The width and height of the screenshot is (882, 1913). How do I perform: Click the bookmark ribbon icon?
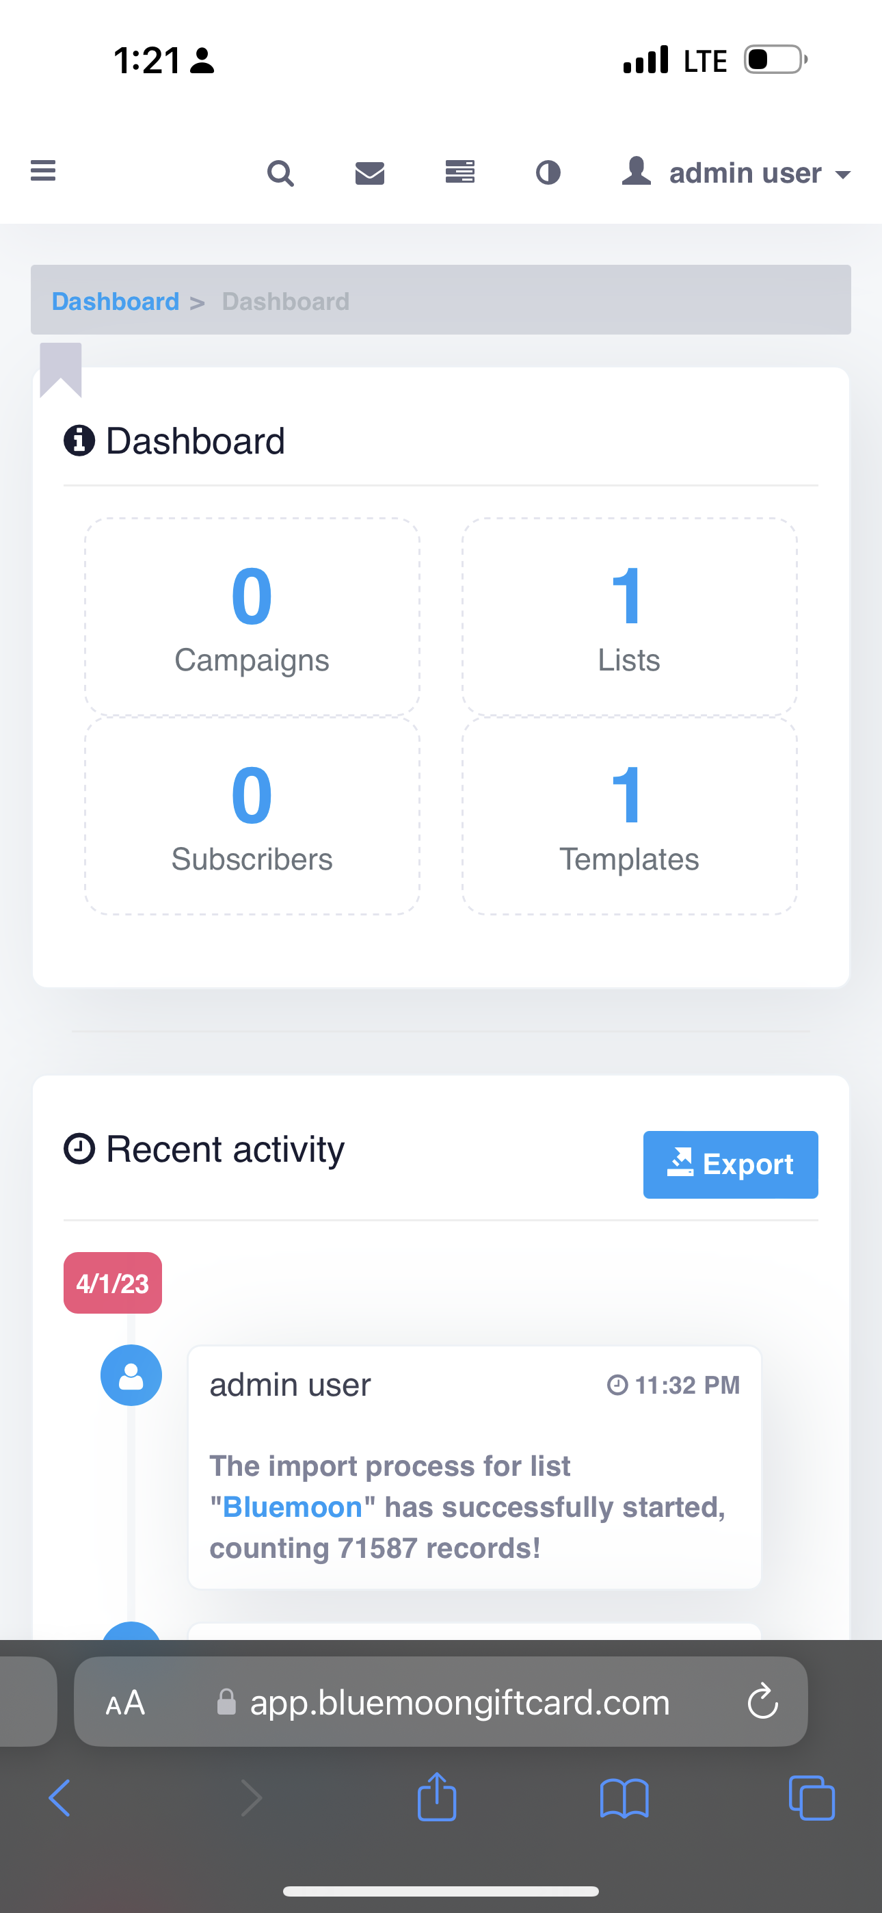click(x=61, y=370)
